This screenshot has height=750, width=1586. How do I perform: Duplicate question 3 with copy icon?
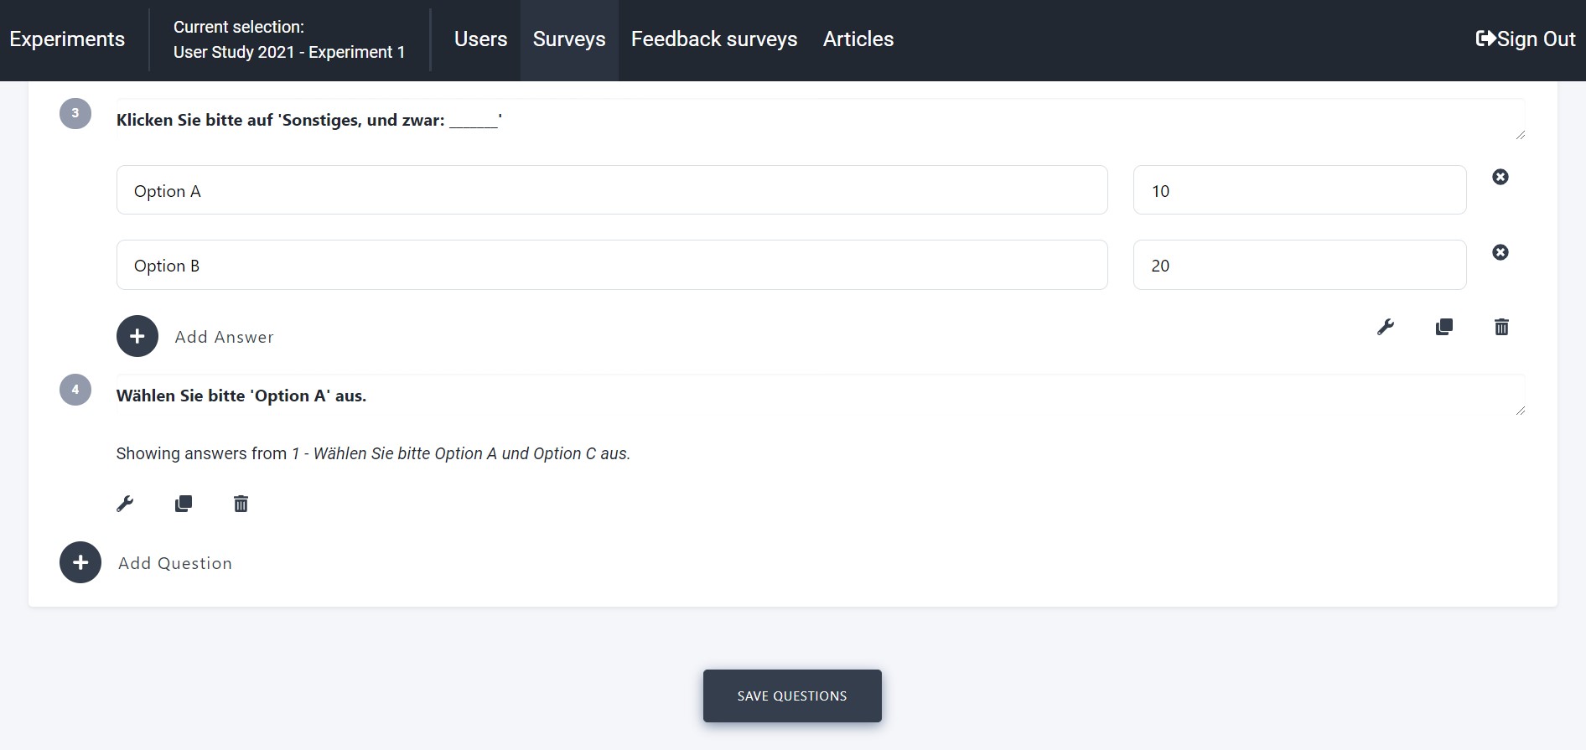point(1443,327)
